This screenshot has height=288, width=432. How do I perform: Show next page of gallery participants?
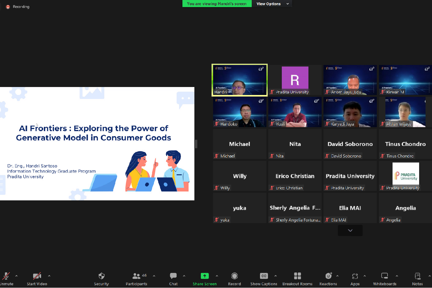point(350,230)
